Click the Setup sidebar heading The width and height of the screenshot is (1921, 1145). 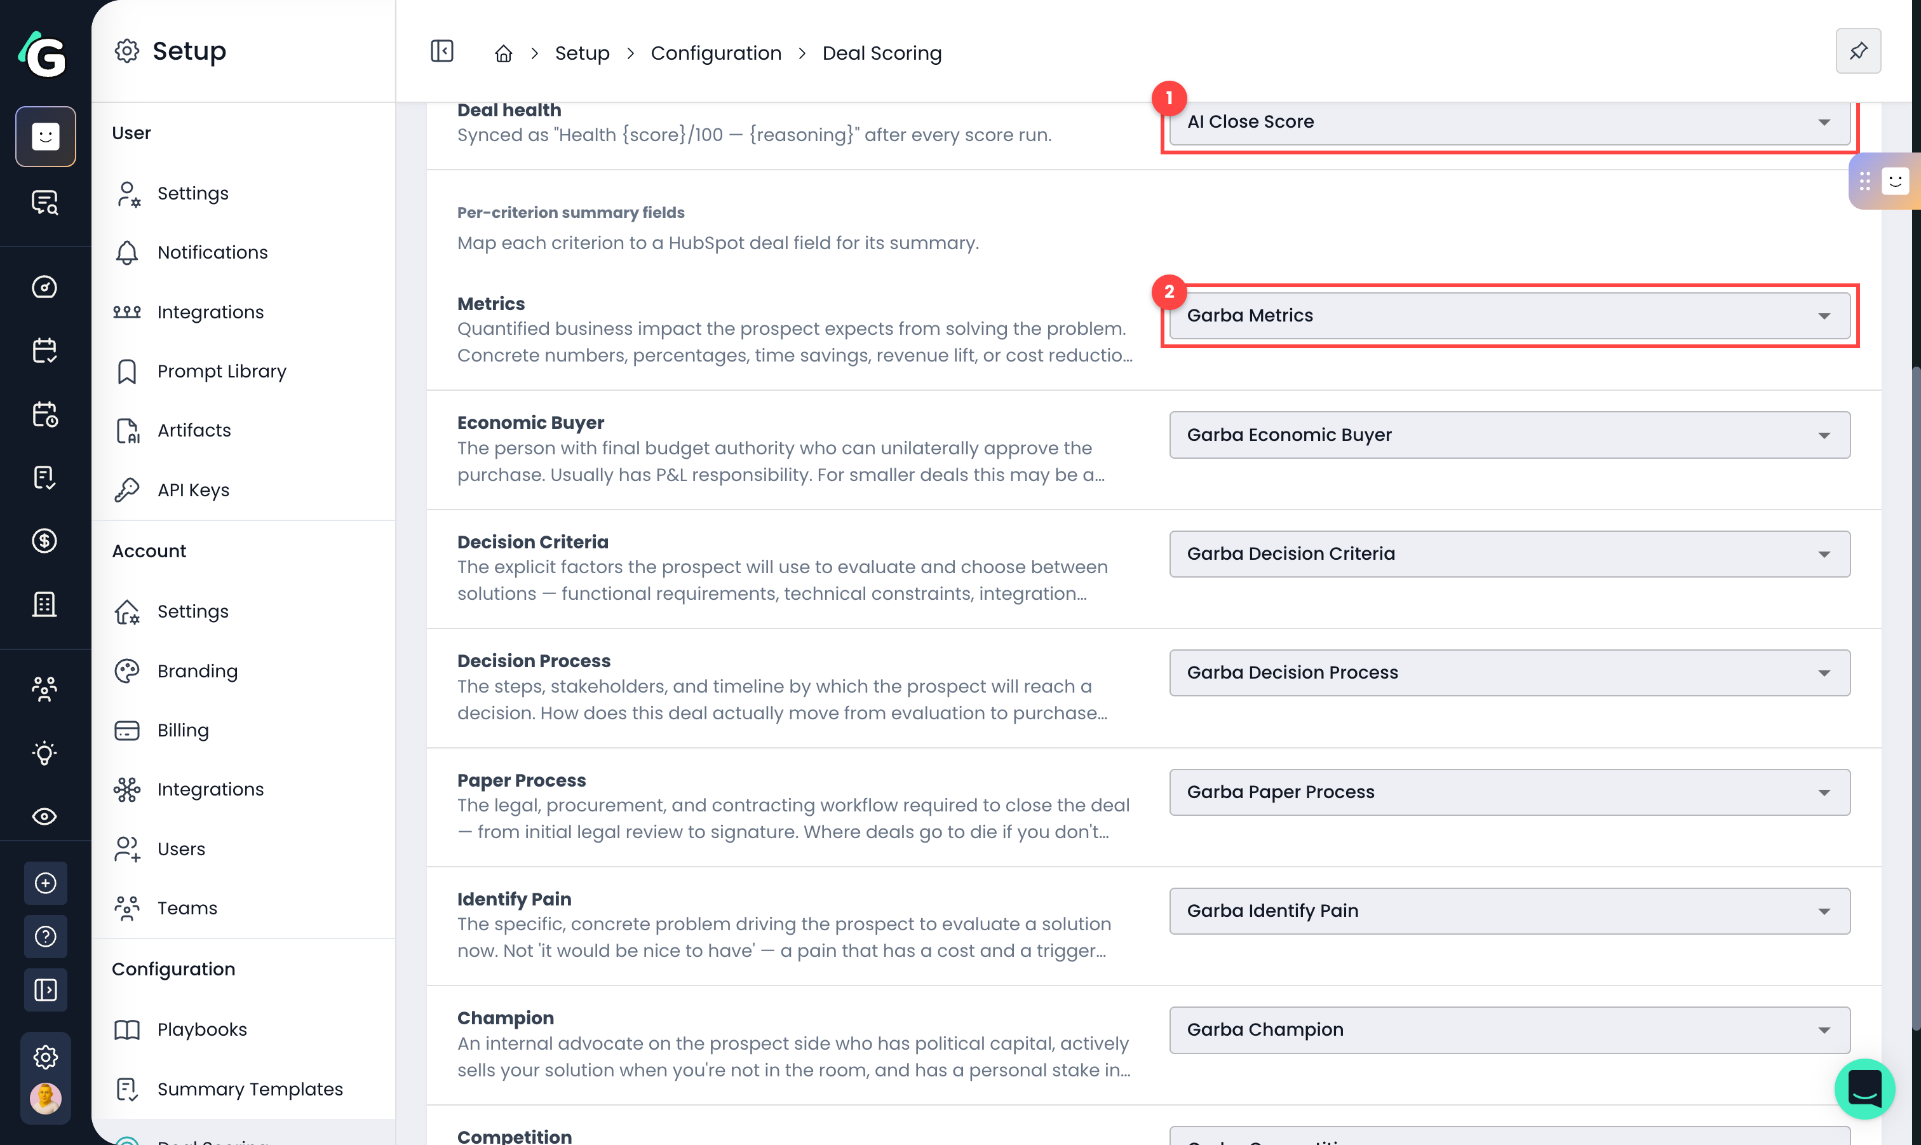[189, 51]
